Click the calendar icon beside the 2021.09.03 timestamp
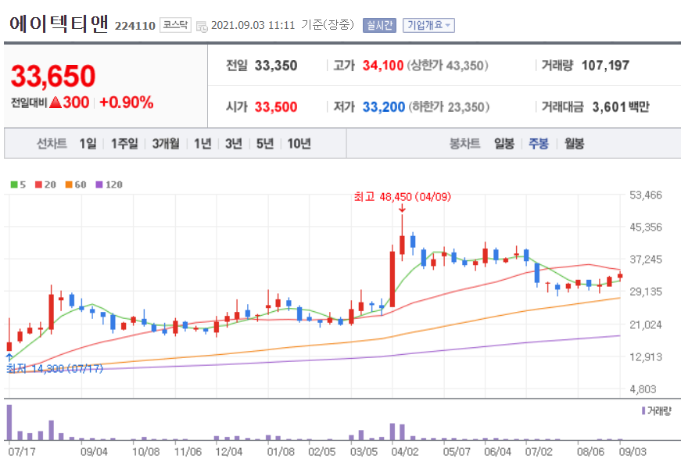Image resolution: width=681 pixels, height=462 pixels. coord(202,24)
